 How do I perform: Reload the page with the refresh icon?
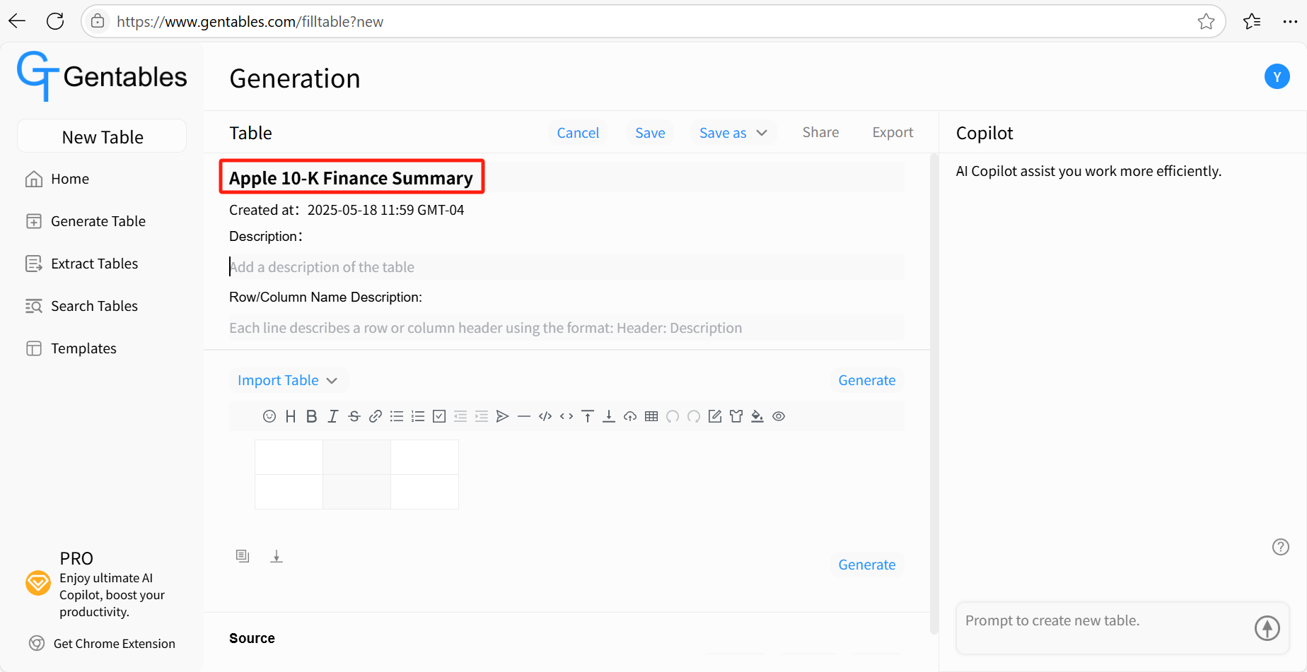(x=55, y=21)
